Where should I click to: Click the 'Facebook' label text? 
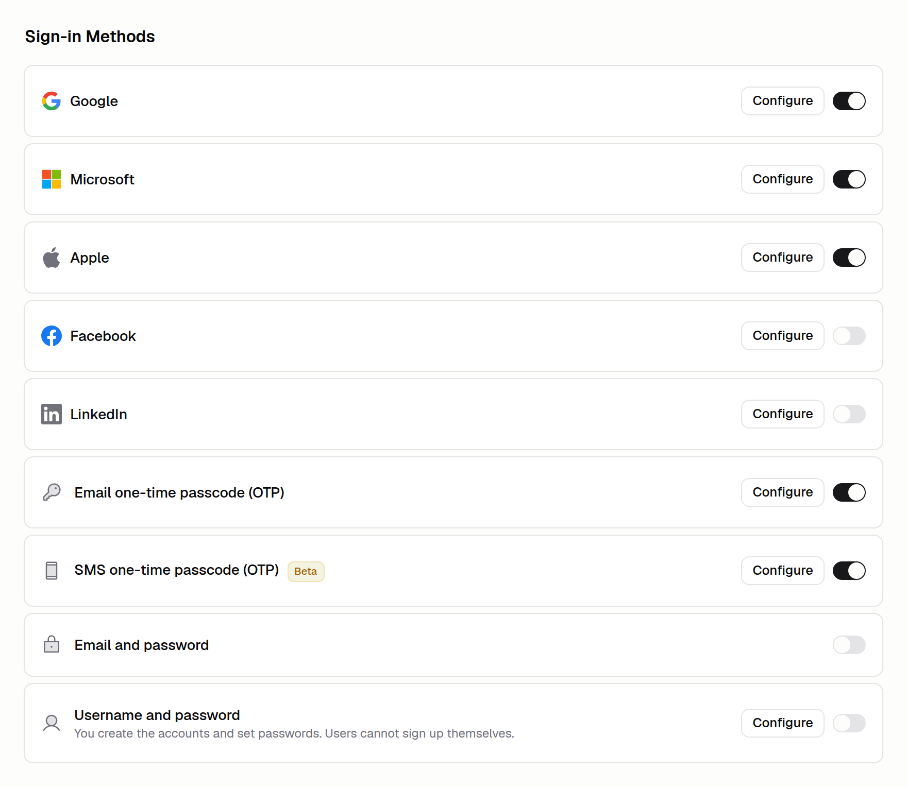click(103, 336)
